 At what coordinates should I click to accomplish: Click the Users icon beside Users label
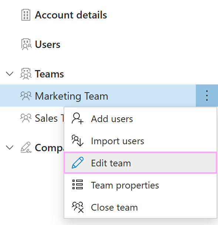(26, 44)
